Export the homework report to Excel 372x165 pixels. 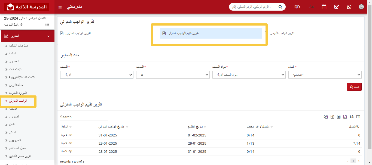332,117
